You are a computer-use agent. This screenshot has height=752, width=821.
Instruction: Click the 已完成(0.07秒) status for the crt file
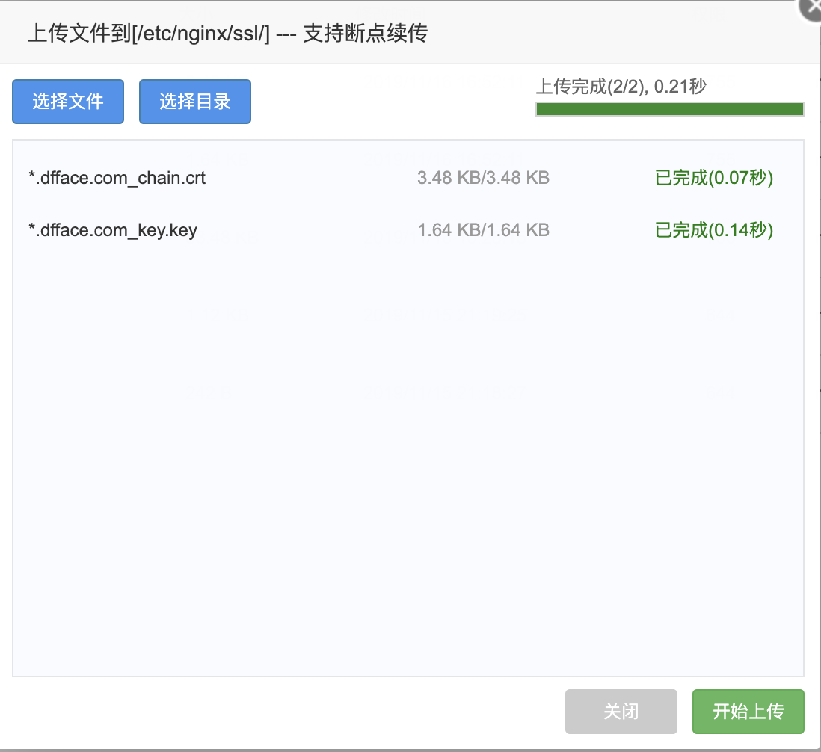click(713, 178)
